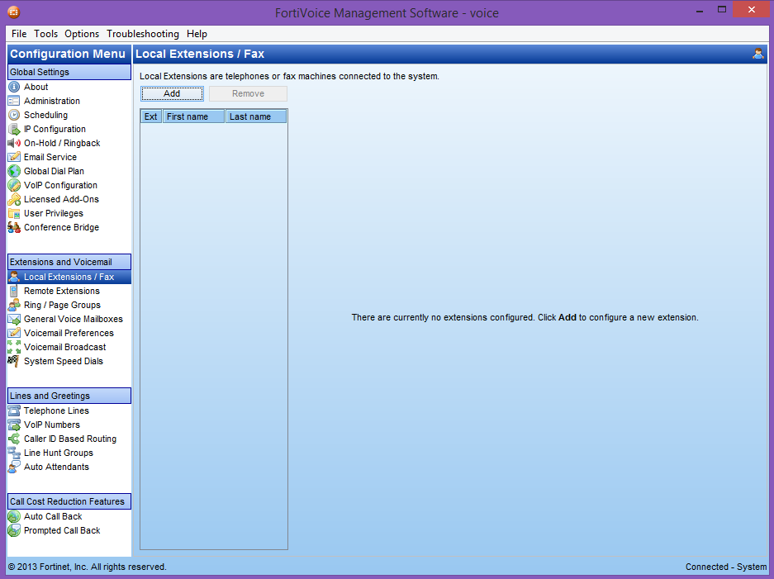Screen dimensions: 774x579
Task: Click the Telephone Lines icon
Action: 14,411
